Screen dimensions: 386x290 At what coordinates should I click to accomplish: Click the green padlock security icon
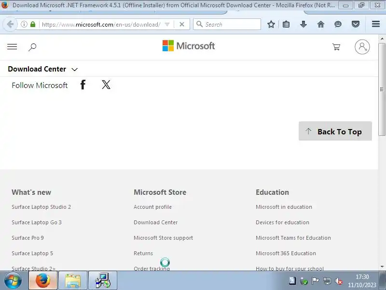[33, 24]
